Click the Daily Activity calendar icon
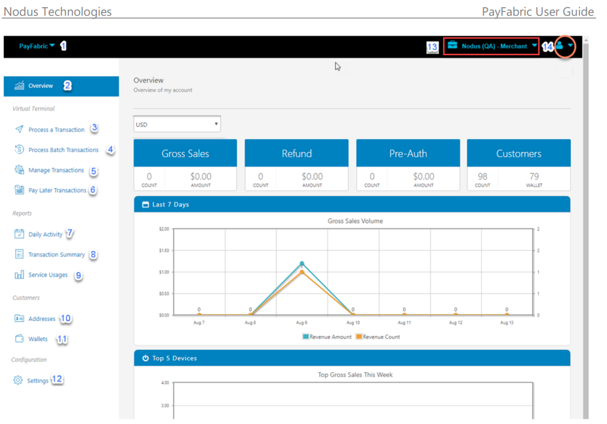This screenshot has height=424, width=607. click(19, 234)
